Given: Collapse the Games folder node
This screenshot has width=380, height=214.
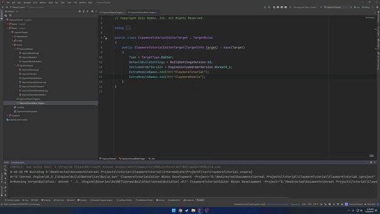Looking at the screenshot, I should click(8, 28).
